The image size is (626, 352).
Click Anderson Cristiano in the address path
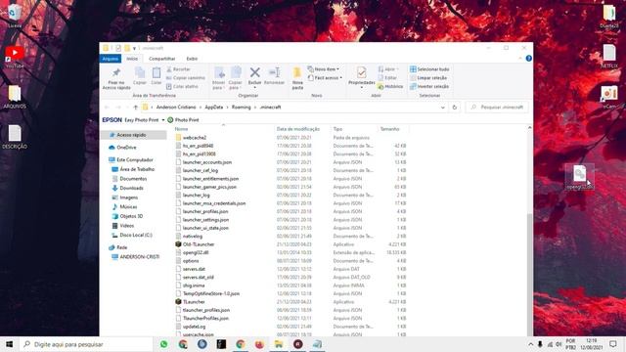pyautogui.click(x=176, y=108)
